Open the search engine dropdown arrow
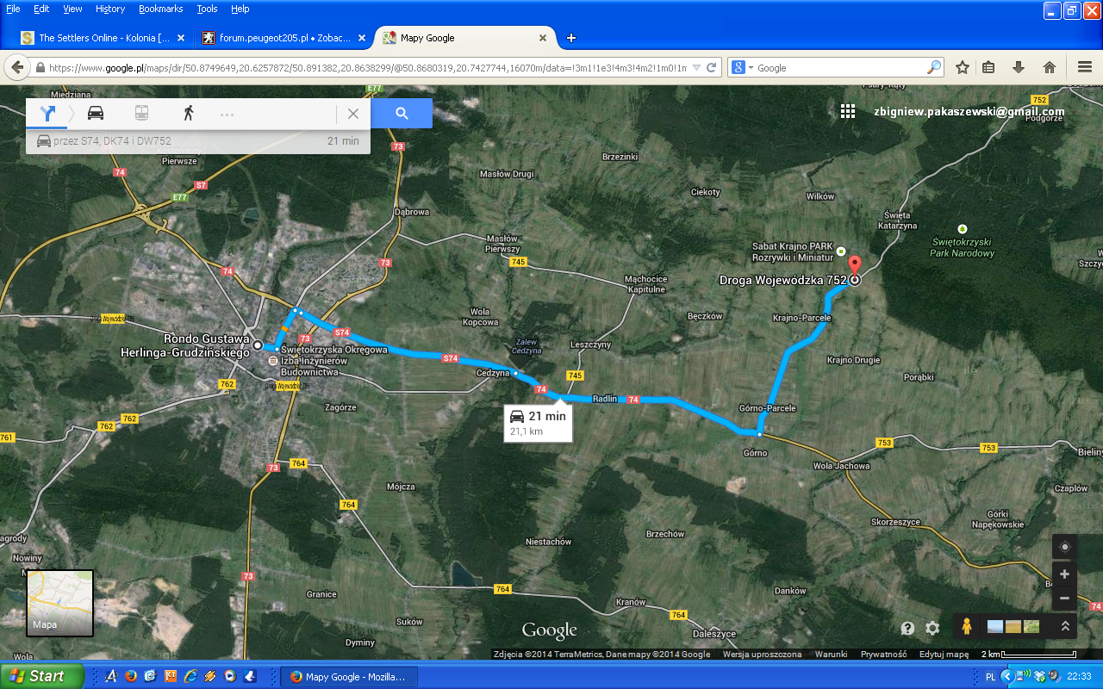 coord(751,68)
